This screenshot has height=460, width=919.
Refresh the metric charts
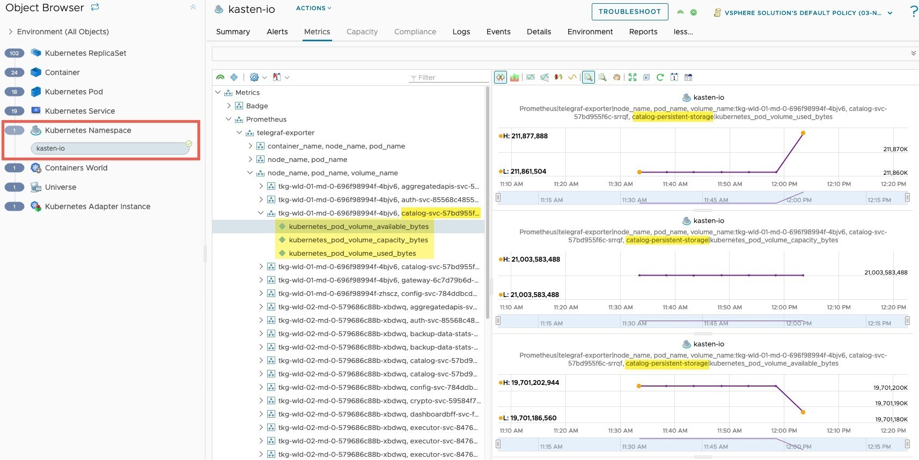pos(660,77)
